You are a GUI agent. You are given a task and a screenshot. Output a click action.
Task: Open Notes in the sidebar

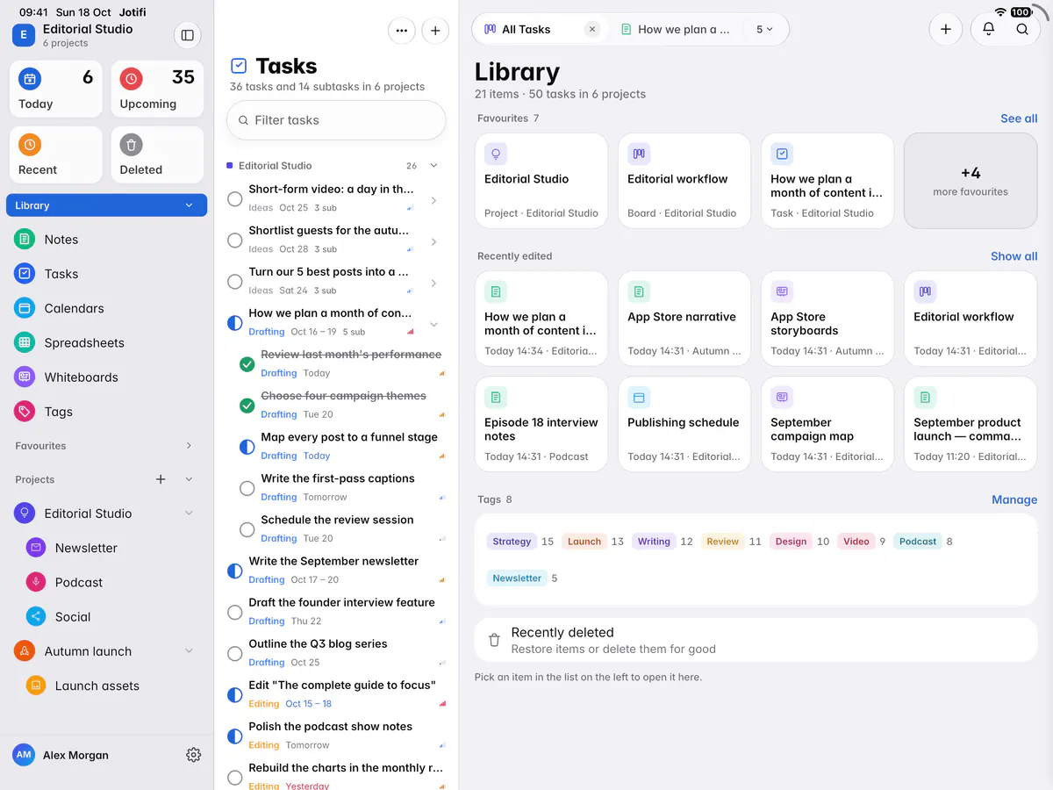click(x=107, y=240)
